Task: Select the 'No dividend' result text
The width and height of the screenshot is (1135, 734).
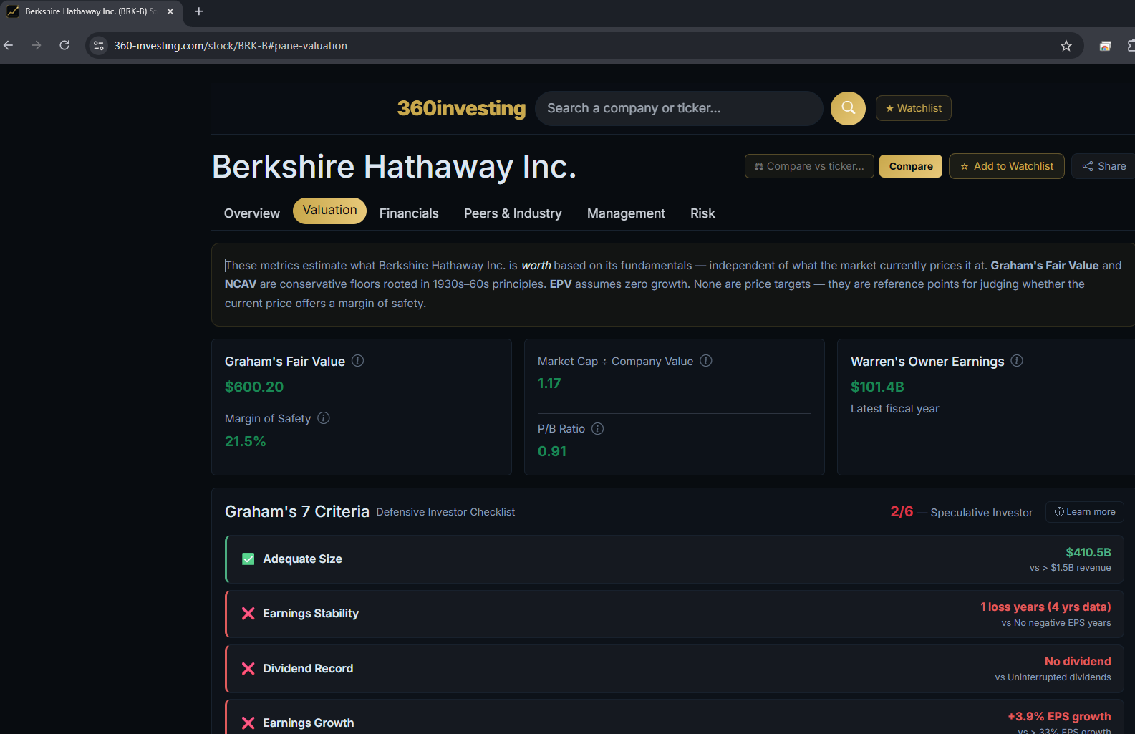Action: click(x=1078, y=661)
